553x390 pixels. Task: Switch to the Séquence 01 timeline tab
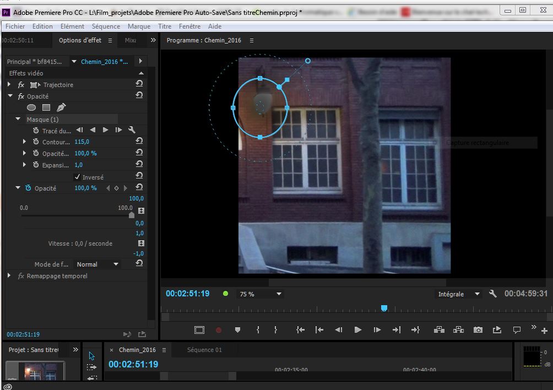pos(204,350)
